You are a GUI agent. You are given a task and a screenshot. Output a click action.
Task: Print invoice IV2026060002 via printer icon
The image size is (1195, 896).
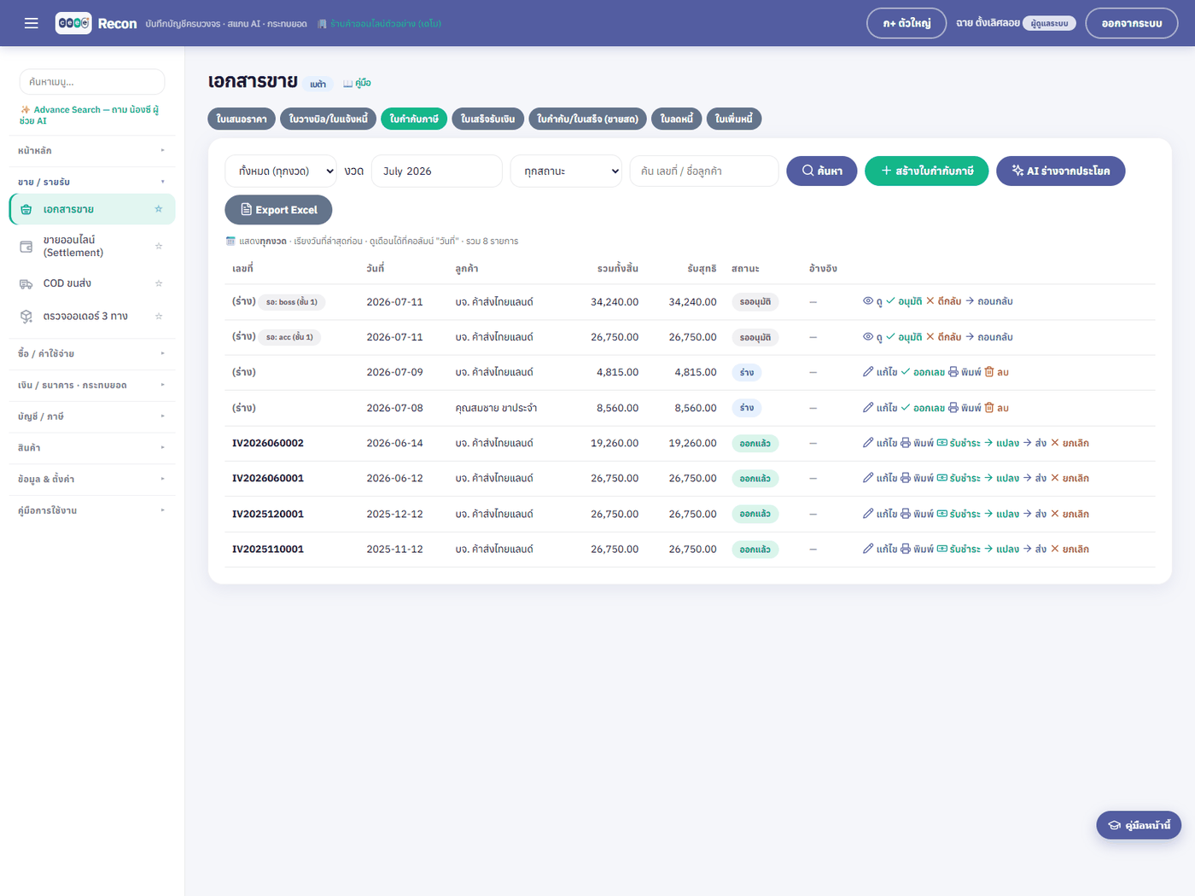click(906, 443)
